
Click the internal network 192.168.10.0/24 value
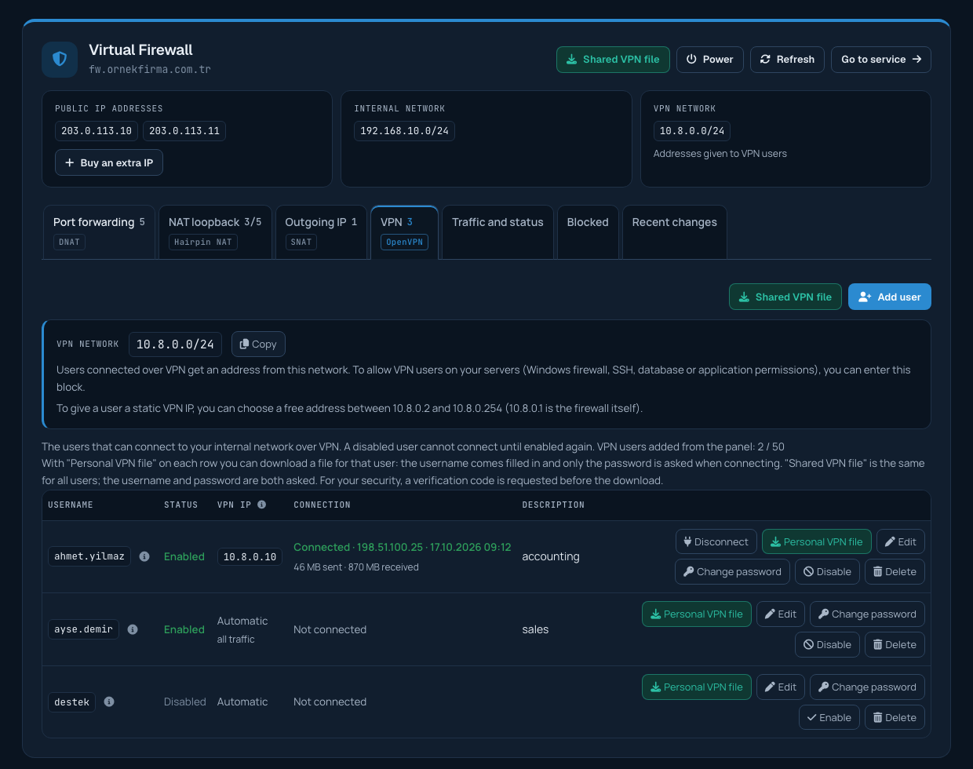click(x=404, y=131)
